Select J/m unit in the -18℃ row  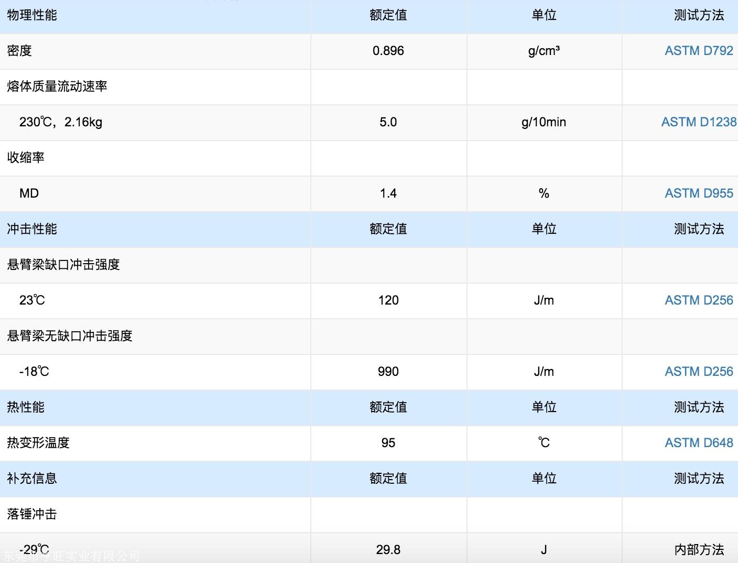coord(544,372)
